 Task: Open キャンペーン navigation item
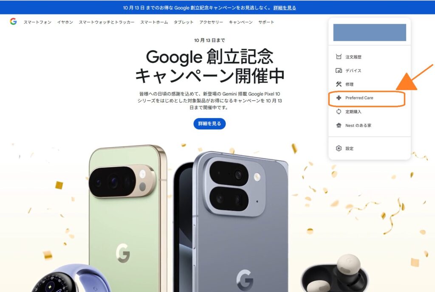click(240, 22)
